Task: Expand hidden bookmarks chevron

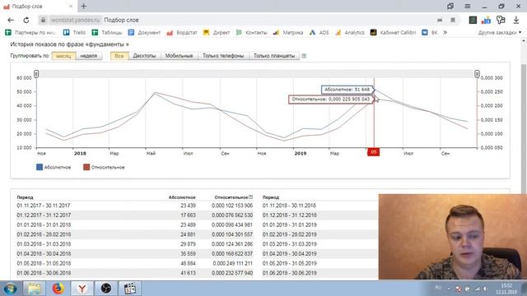Action: click(445, 33)
